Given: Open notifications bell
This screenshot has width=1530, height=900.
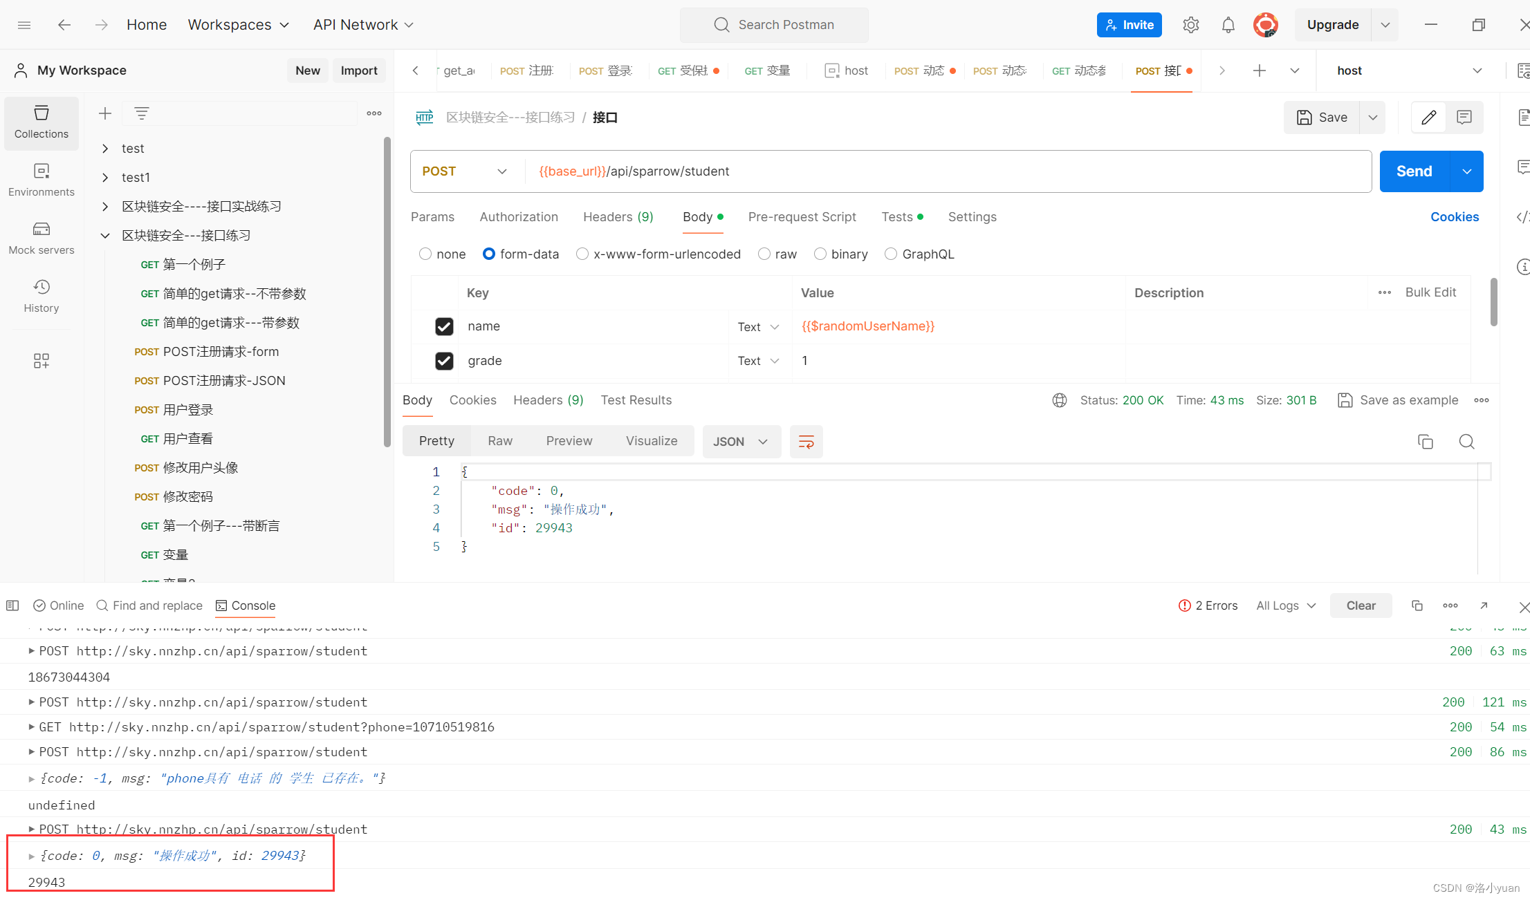Looking at the screenshot, I should [x=1228, y=25].
